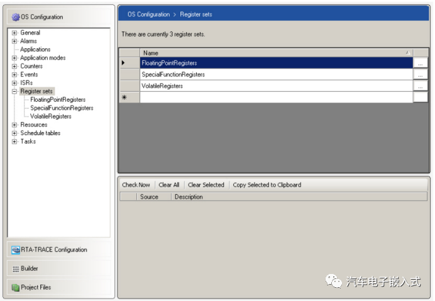Expand the Counters tree node
The height and width of the screenshot is (301, 435).
(x=14, y=67)
